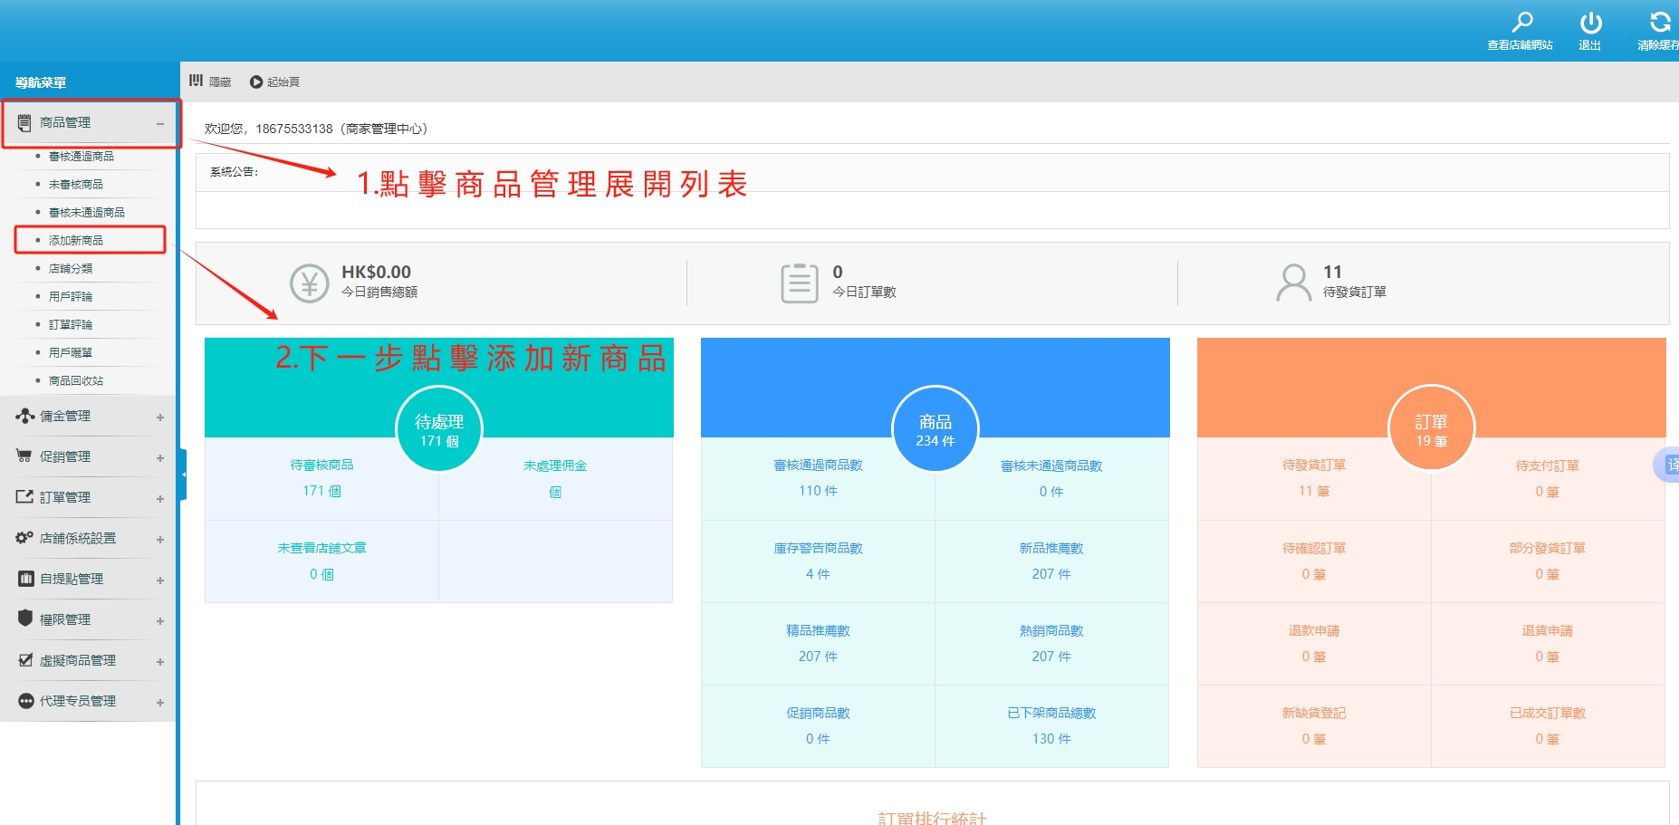The width and height of the screenshot is (1679, 825).
Task: Expand 自提點管理 section plus sign
Action: pos(160,580)
